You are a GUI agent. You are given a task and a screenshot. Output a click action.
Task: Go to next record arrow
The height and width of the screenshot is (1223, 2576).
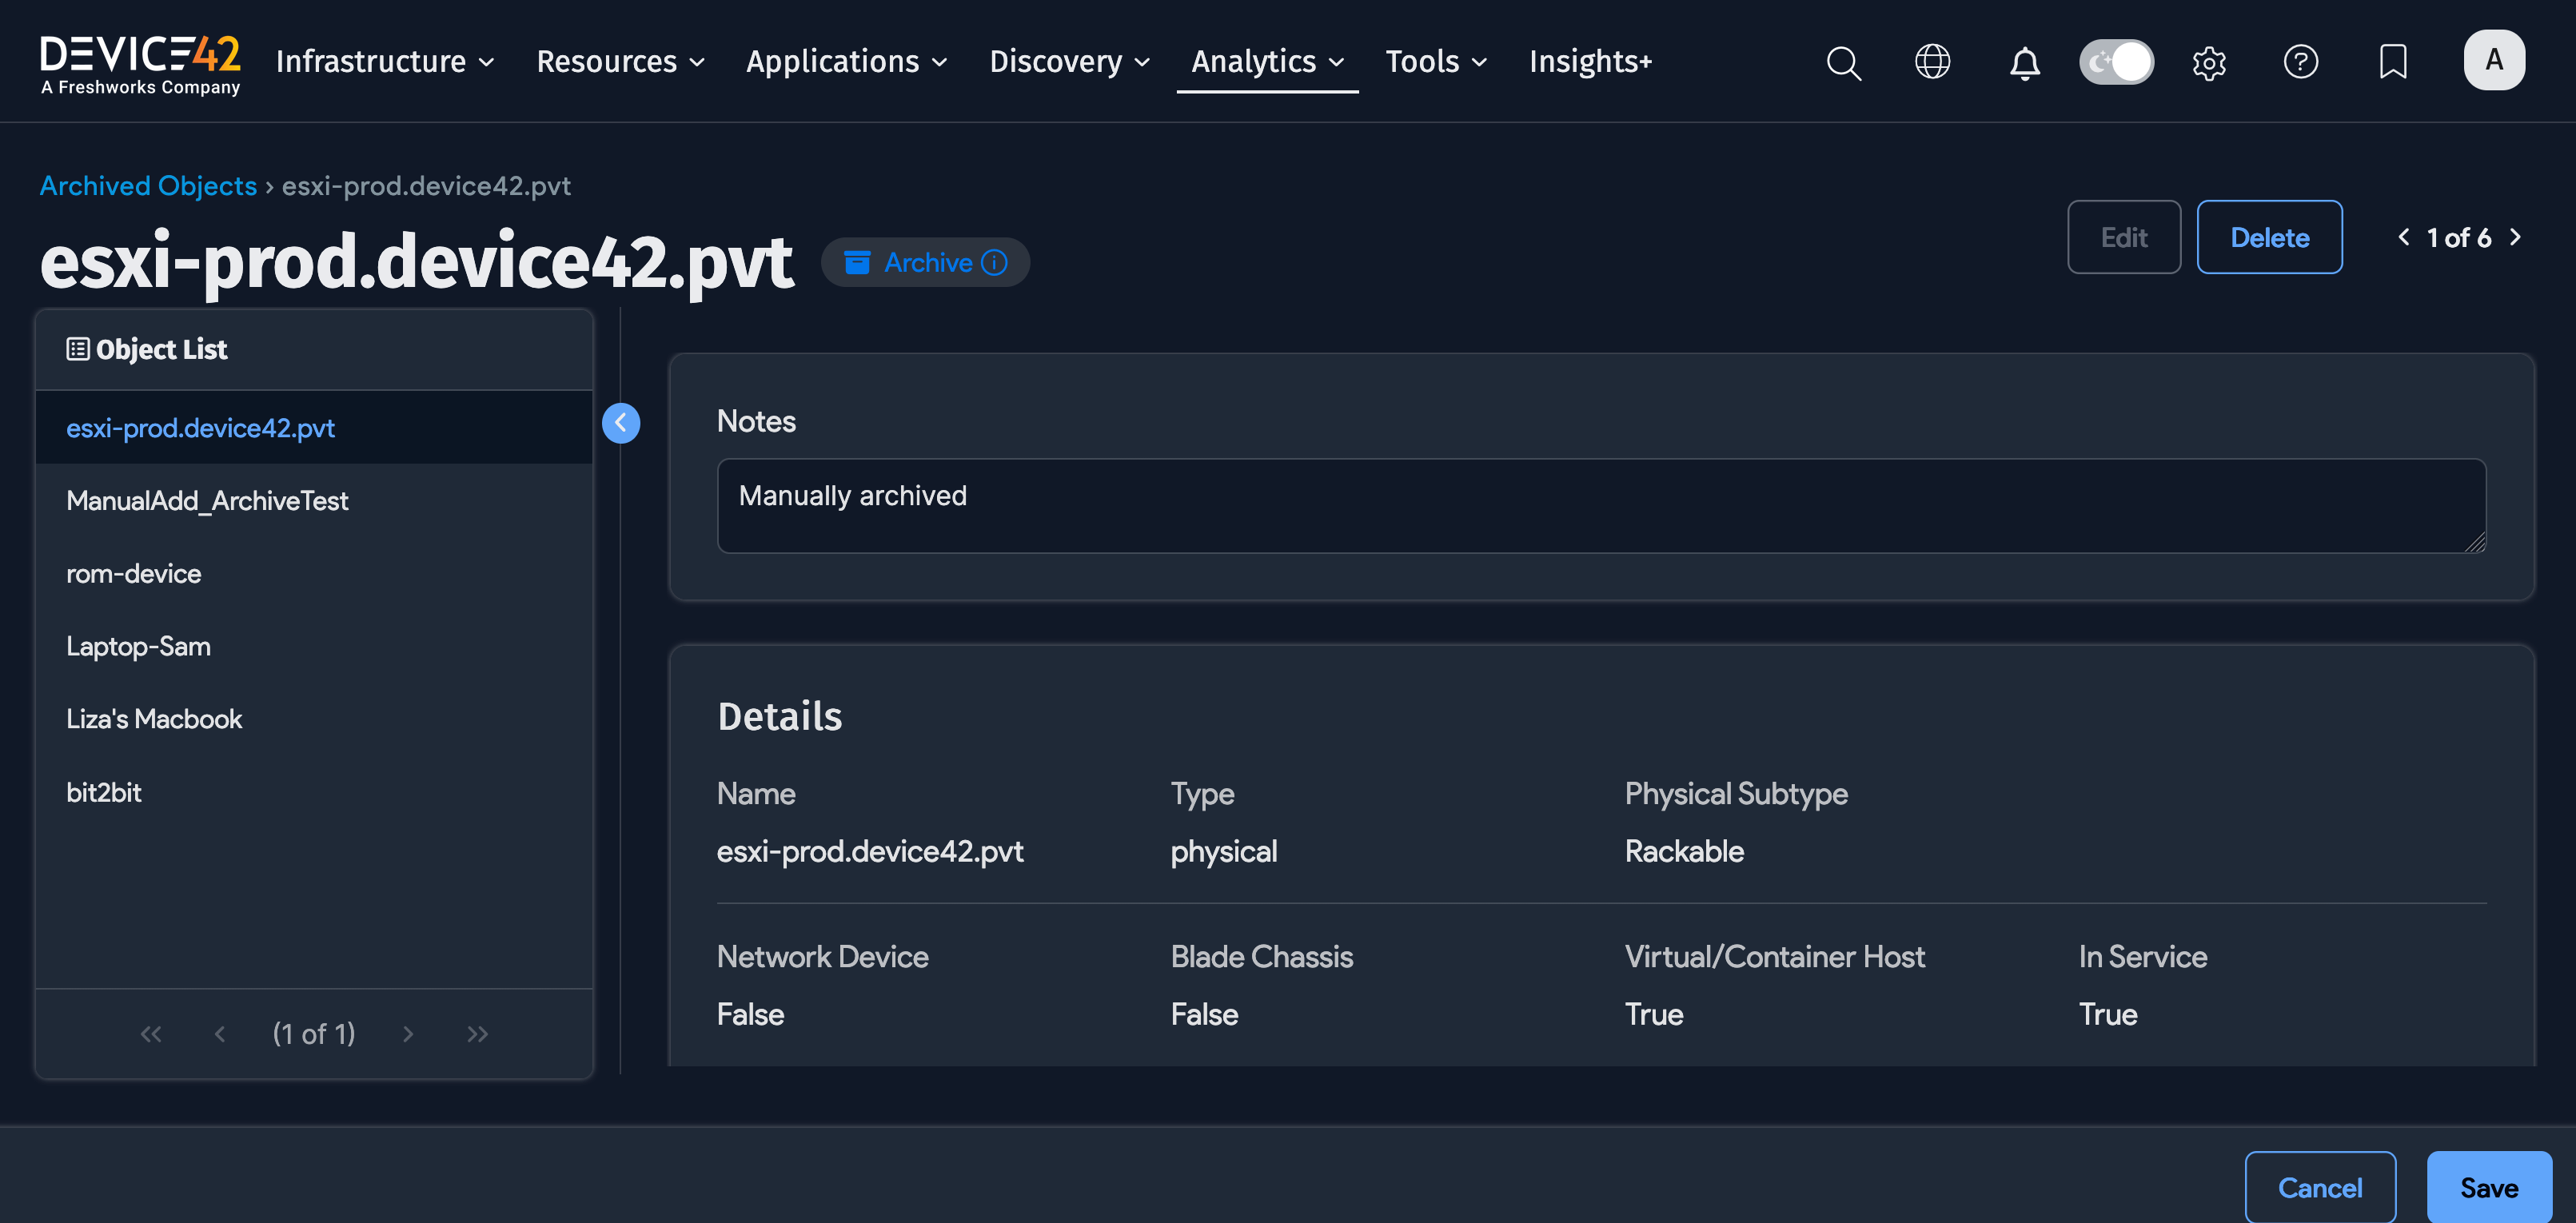point(2515,237)
